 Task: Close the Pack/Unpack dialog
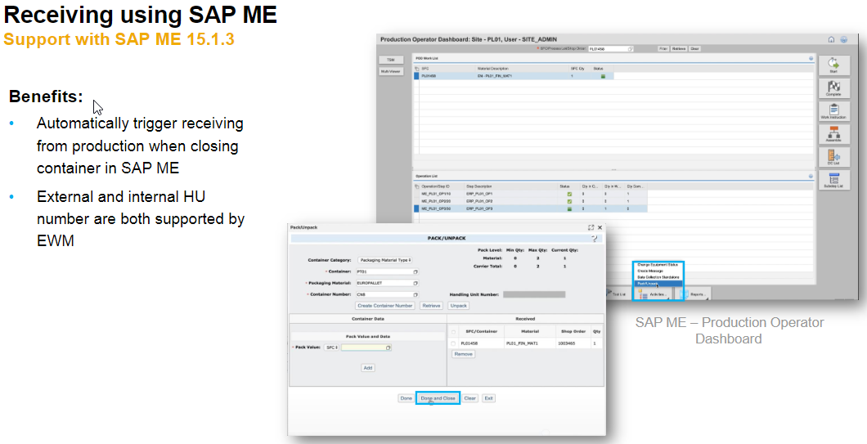point(600,227)
